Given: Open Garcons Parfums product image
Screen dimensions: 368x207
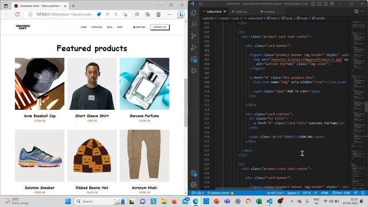Looking at the screenshot, I should 144,84.
